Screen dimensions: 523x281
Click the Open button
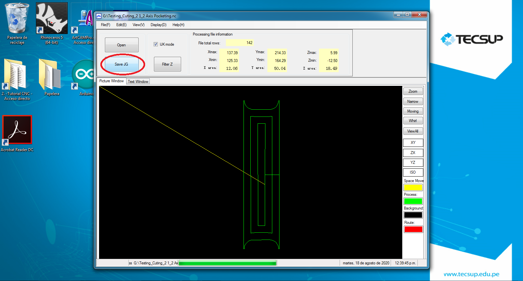click(122, 45)
